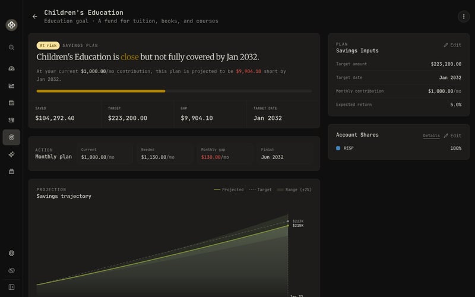Click the red $9,904.10 shortfall in description

click(248, 71)
